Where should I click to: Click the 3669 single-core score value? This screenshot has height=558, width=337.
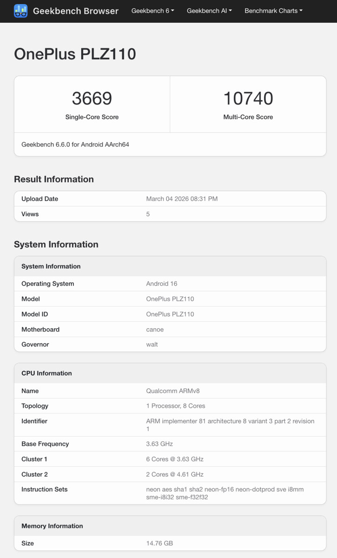click(x=92, y=99)
